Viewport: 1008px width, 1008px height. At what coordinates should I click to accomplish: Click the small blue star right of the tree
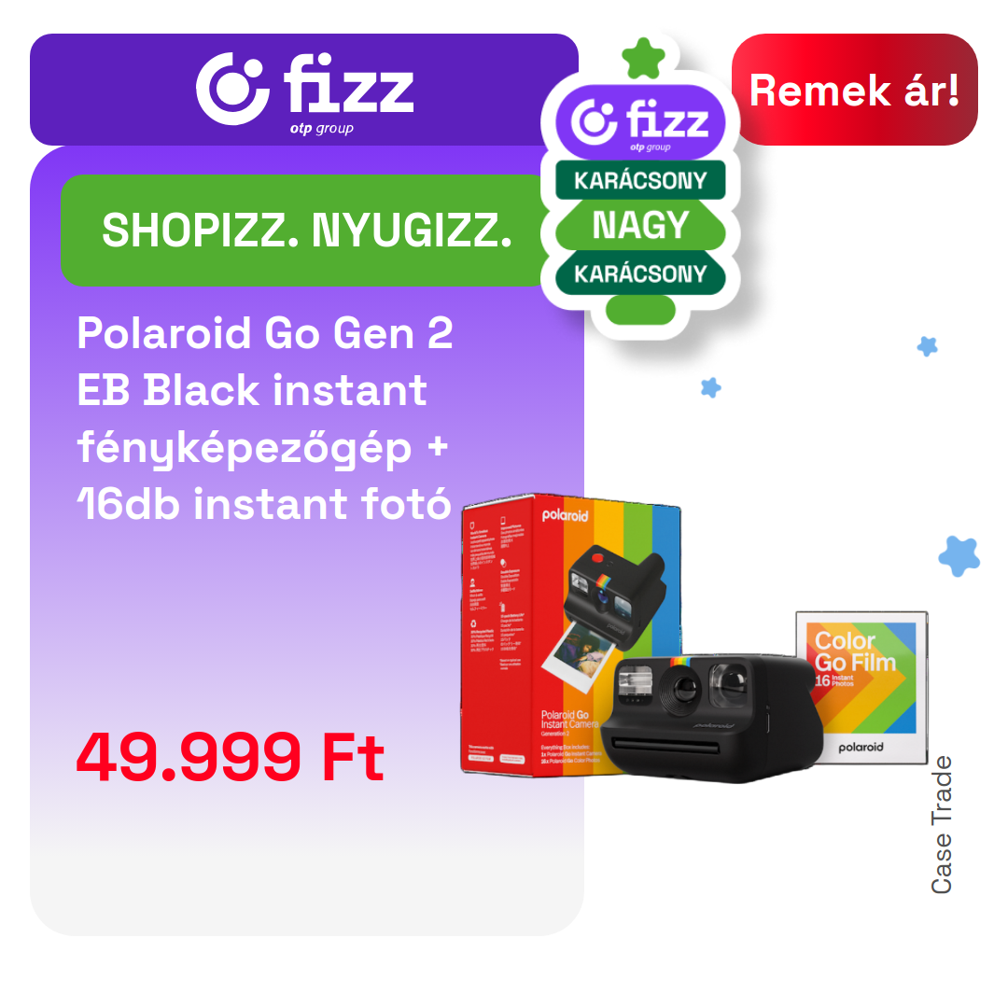(927, 346)
